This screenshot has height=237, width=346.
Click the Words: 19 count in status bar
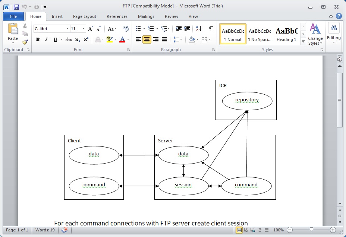click(45, 230)
